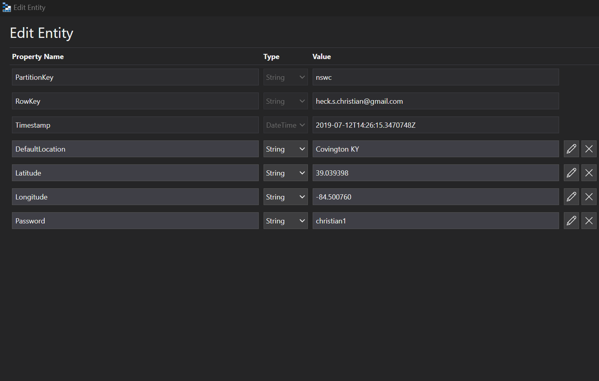Viewport: 599px width, 381px height.
Task: Click the -84.500760 value field
Action: 436,197
